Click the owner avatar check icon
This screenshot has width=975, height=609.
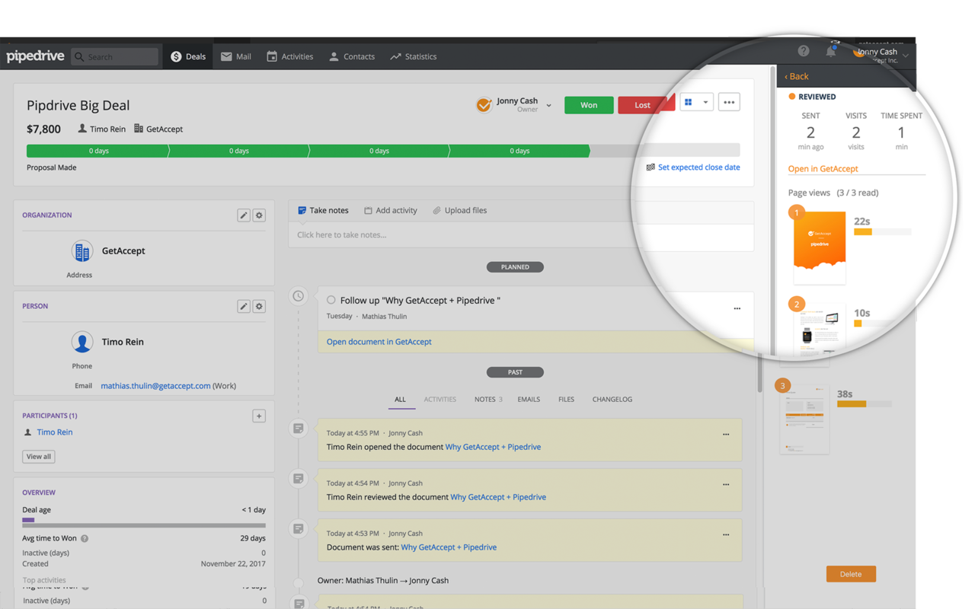tap(484, 105)
